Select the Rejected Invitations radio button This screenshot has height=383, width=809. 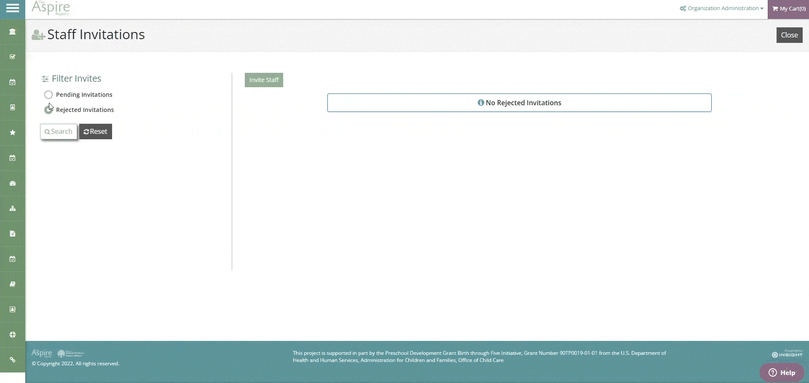click(48, 110)
